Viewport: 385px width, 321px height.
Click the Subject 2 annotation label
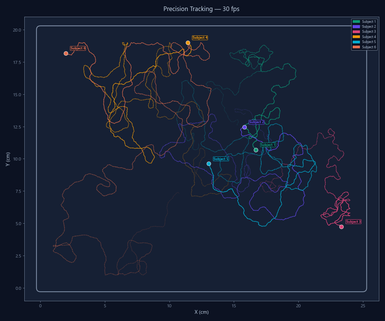coord(257,122)
